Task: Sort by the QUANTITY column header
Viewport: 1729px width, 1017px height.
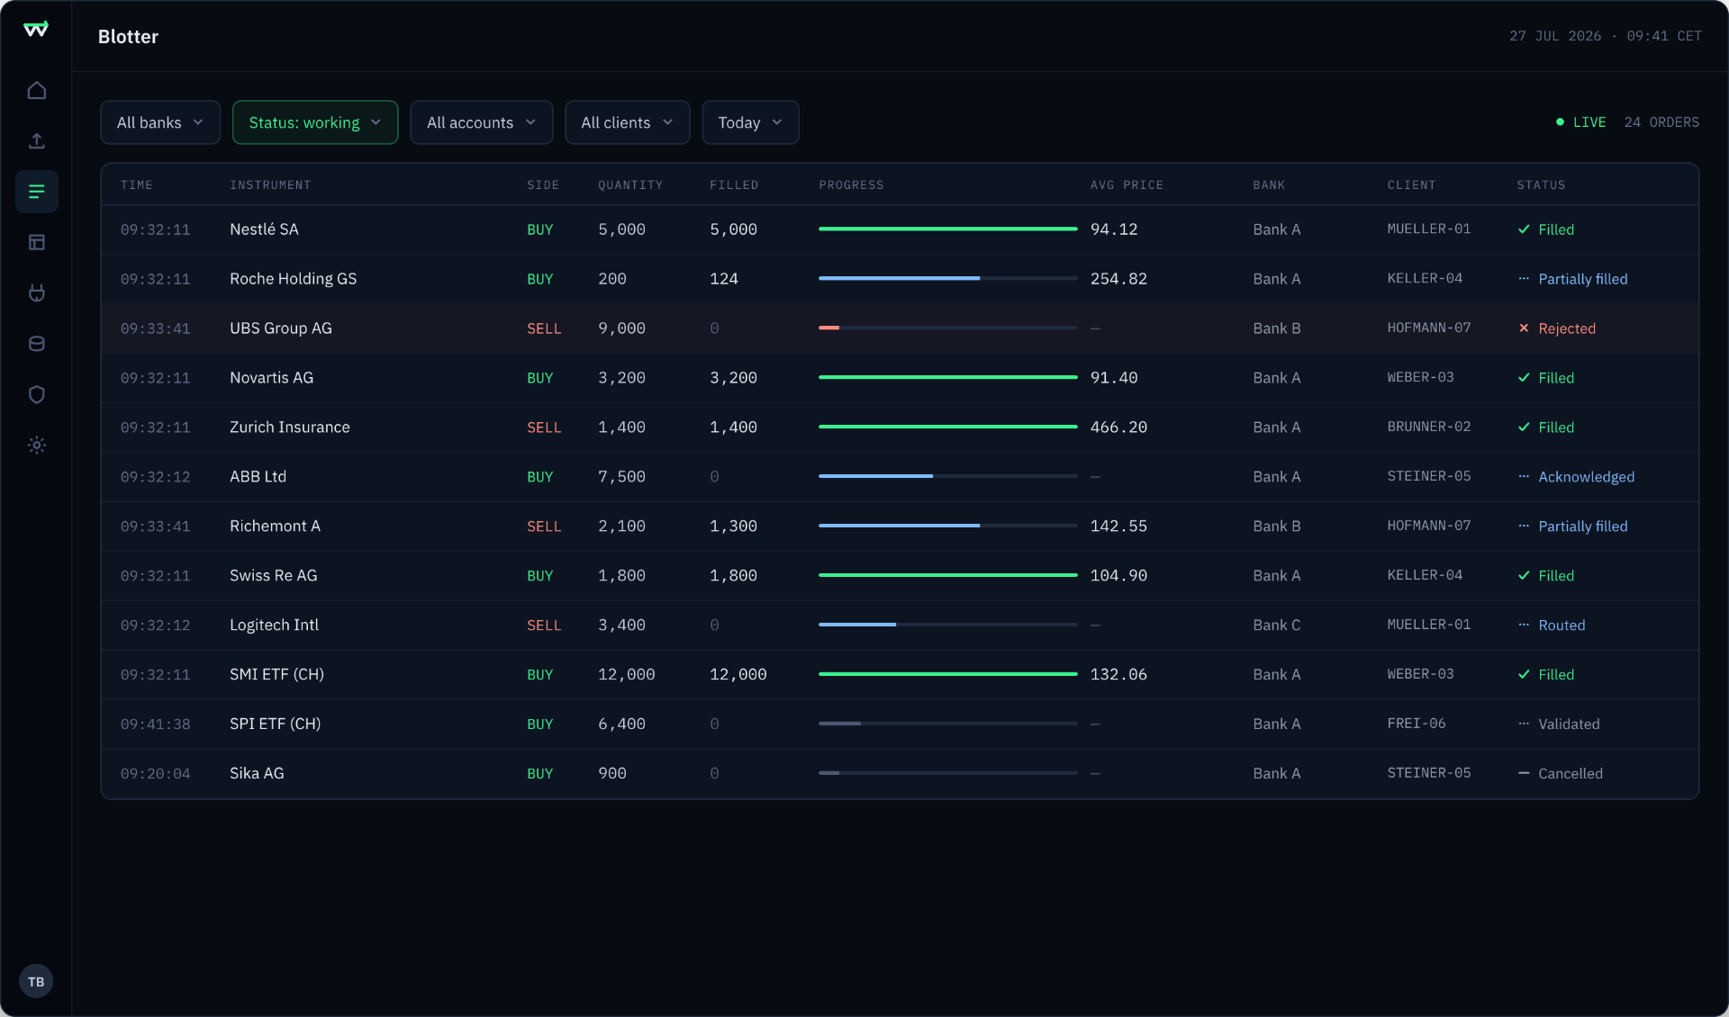Action: pos(630,185)
